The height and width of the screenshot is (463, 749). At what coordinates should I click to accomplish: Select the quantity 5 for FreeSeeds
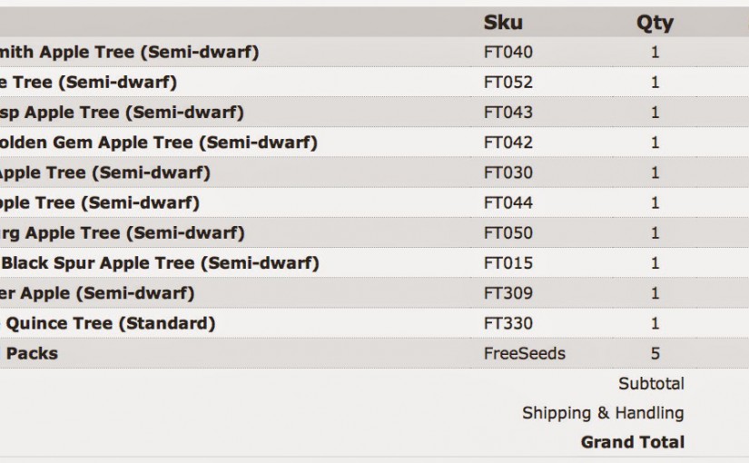tap(655, 353)
